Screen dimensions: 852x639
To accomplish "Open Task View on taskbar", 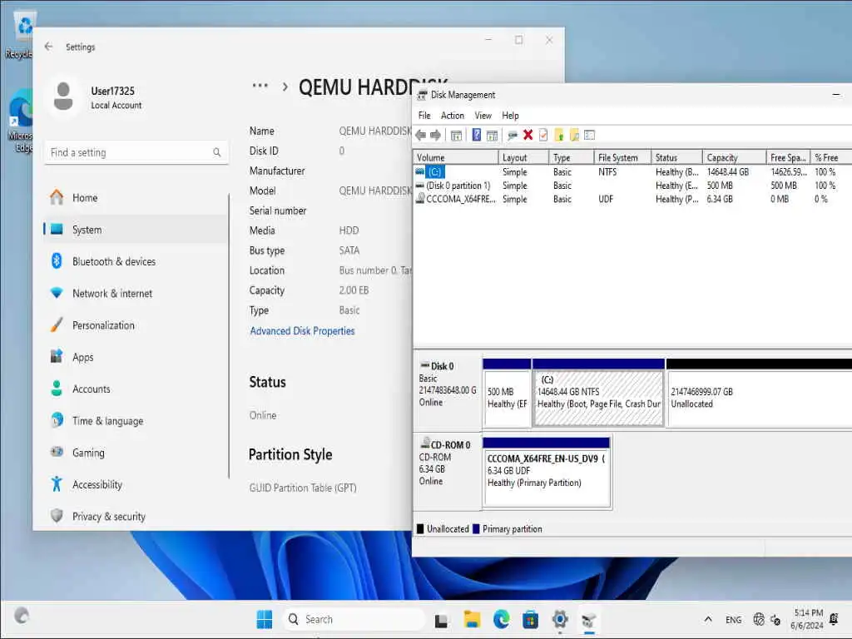I will (441, 619).
